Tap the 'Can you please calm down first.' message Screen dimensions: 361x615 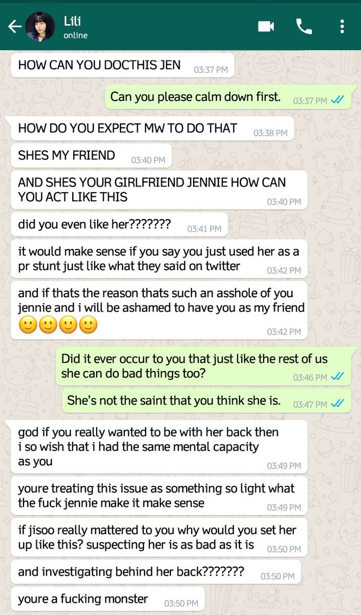point(228,97)
